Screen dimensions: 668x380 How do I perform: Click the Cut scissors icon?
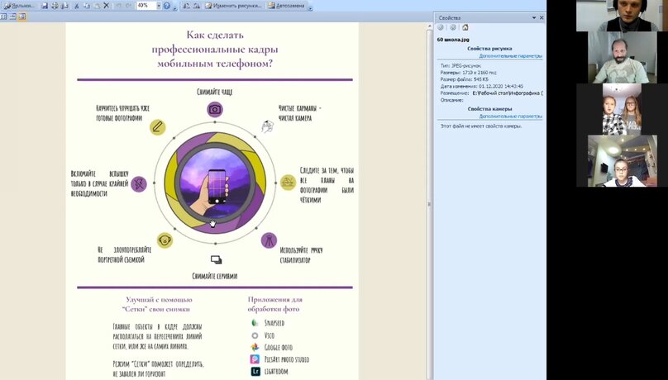click(x=77, y=5)
